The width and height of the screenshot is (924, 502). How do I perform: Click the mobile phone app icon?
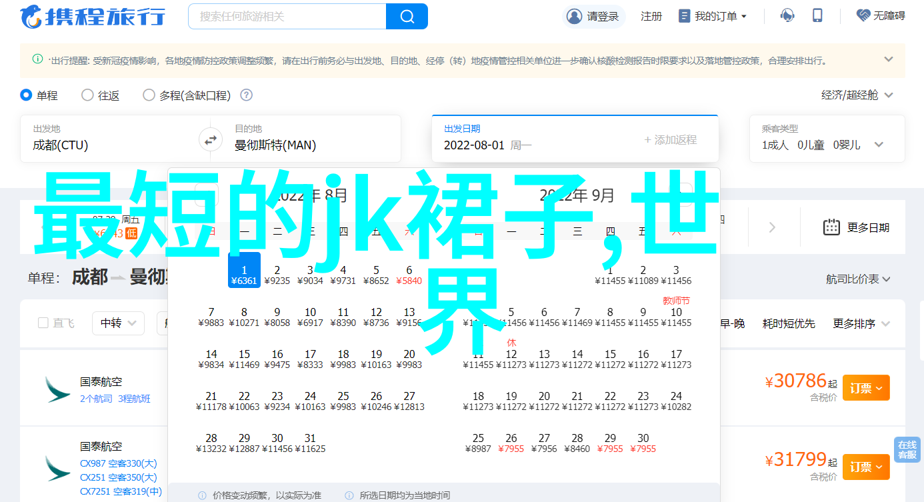pos(817,16)
